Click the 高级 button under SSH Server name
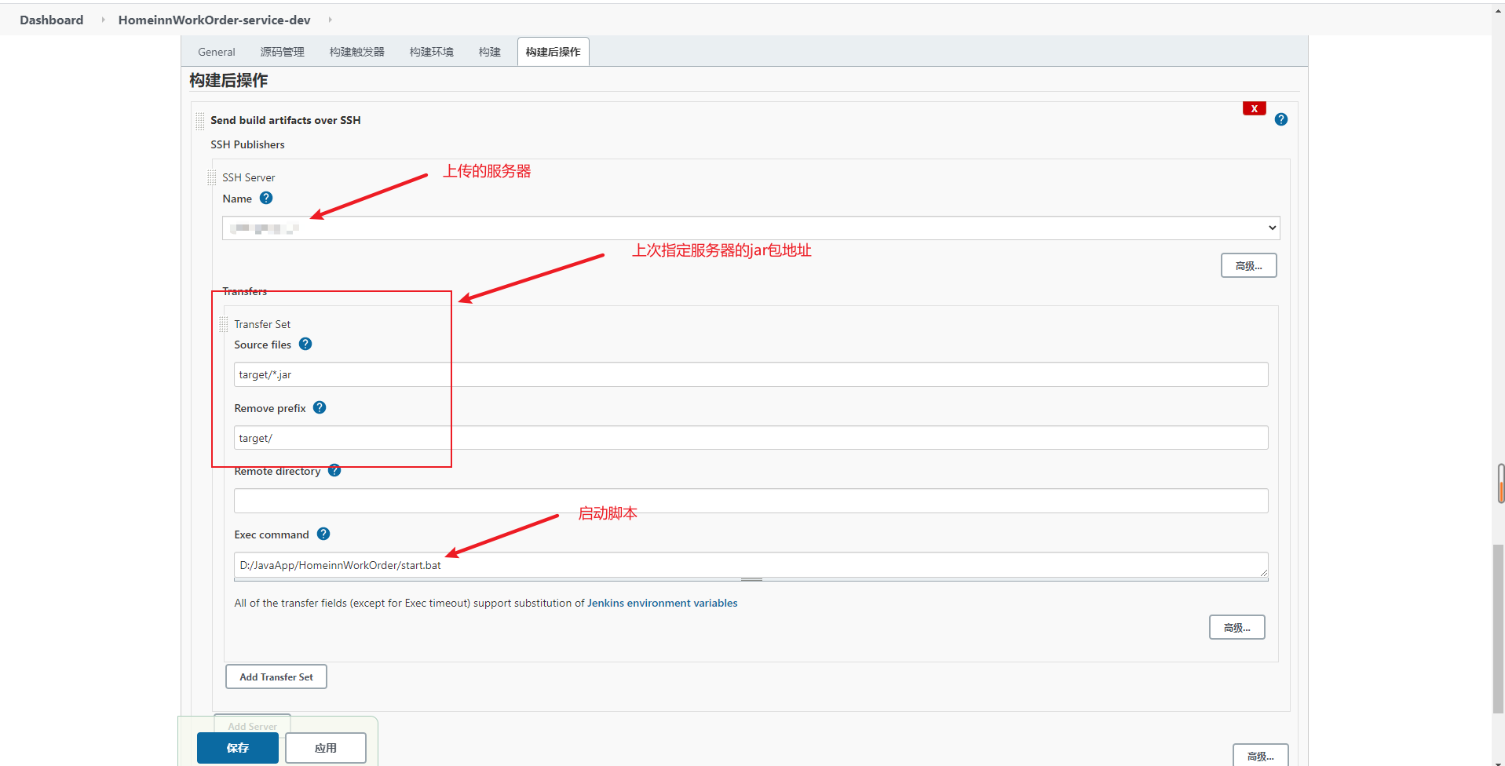This screenshot has height=766, width=1505. pos(1248,265)
